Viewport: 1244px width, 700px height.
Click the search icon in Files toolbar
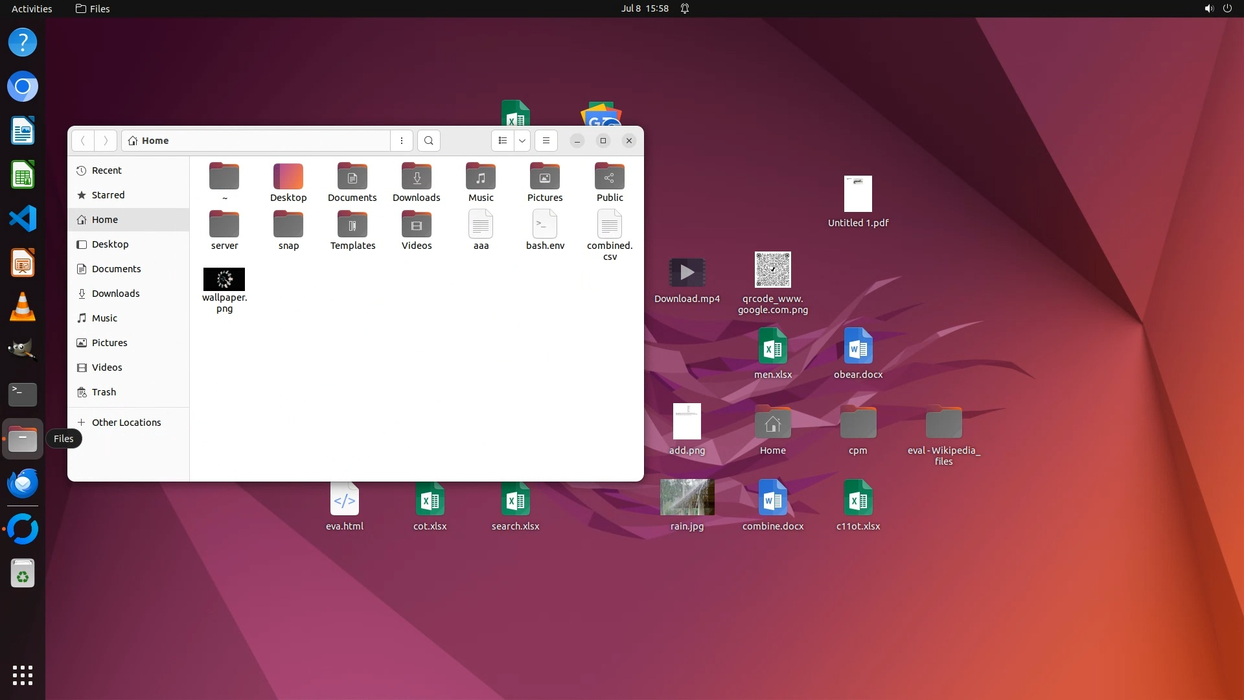[x=428, y=141]
